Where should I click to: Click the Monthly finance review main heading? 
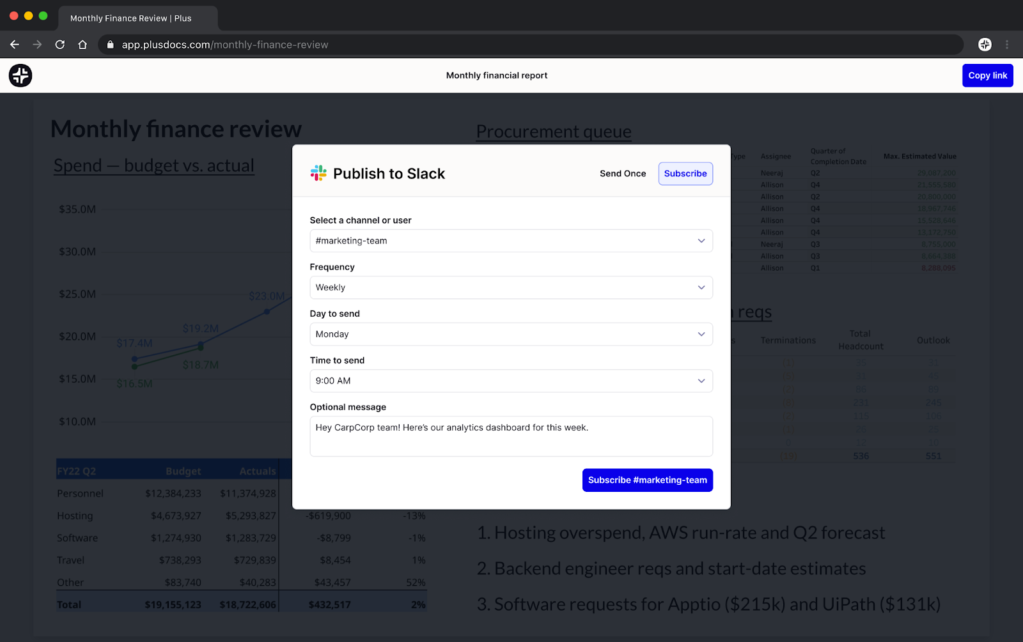[x=176, y=129]
